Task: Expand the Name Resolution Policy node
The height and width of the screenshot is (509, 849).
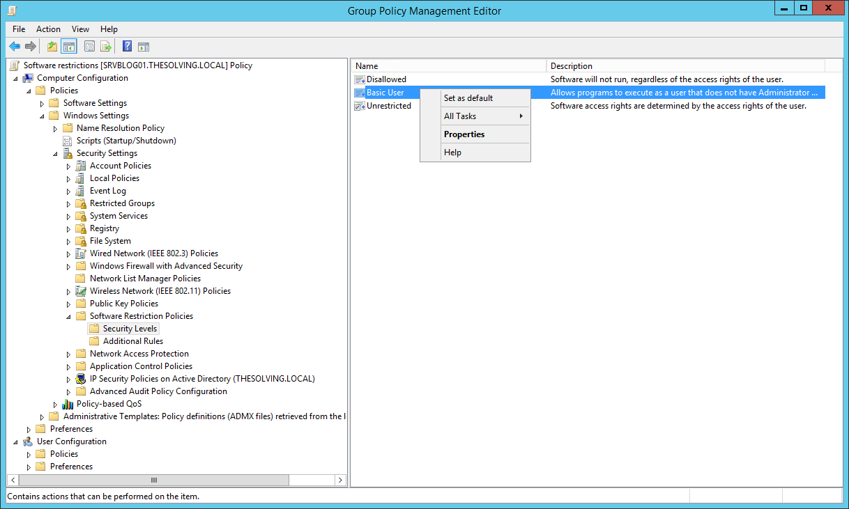Action: click(55, 129)
